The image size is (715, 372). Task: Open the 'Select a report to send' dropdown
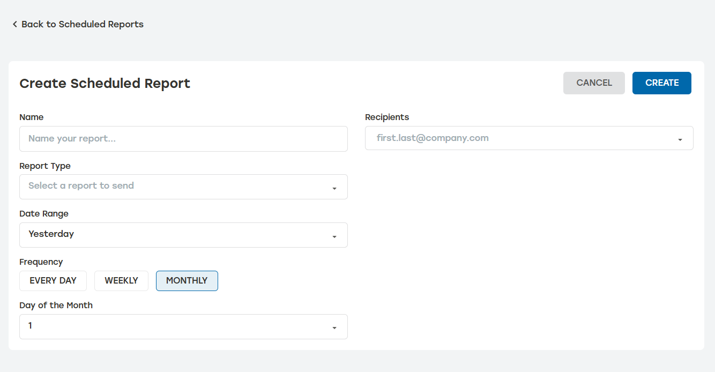[x=183, y=187]
